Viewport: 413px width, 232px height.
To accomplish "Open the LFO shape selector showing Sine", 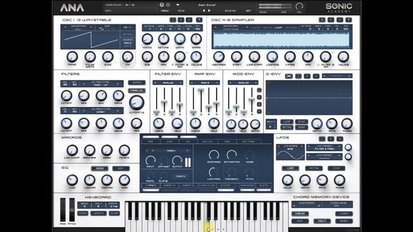I will (x=290, y=148).
